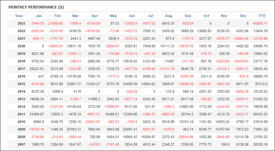The image size is (275, 151).
Task: Click 2015 June value 34490.09
Action: 130,84
